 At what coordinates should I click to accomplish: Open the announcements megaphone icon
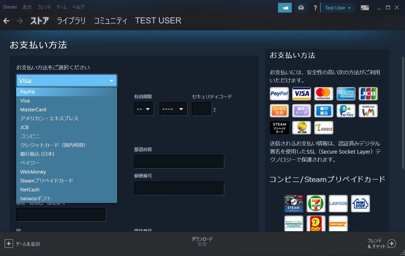(285, 8)
